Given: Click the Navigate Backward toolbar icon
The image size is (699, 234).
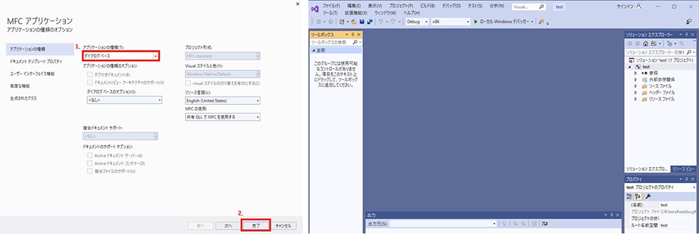Looking at the screenshot, I should click(318, 22).
